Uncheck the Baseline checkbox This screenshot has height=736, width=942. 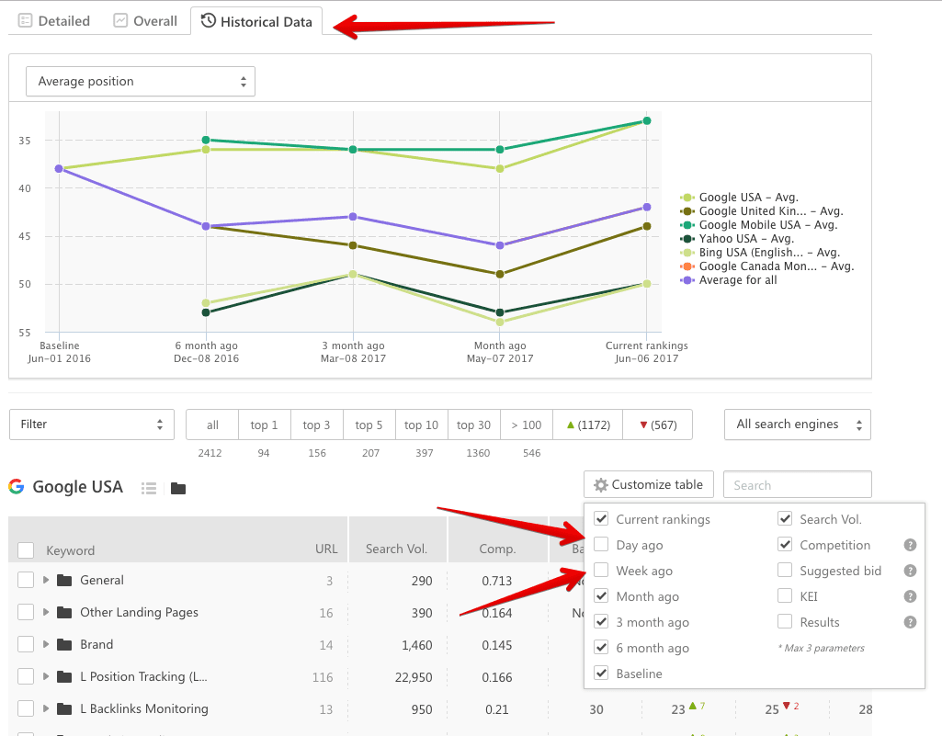tap(601, 674)
